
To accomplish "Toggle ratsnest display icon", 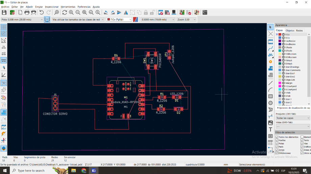I will tap(4, 83).
